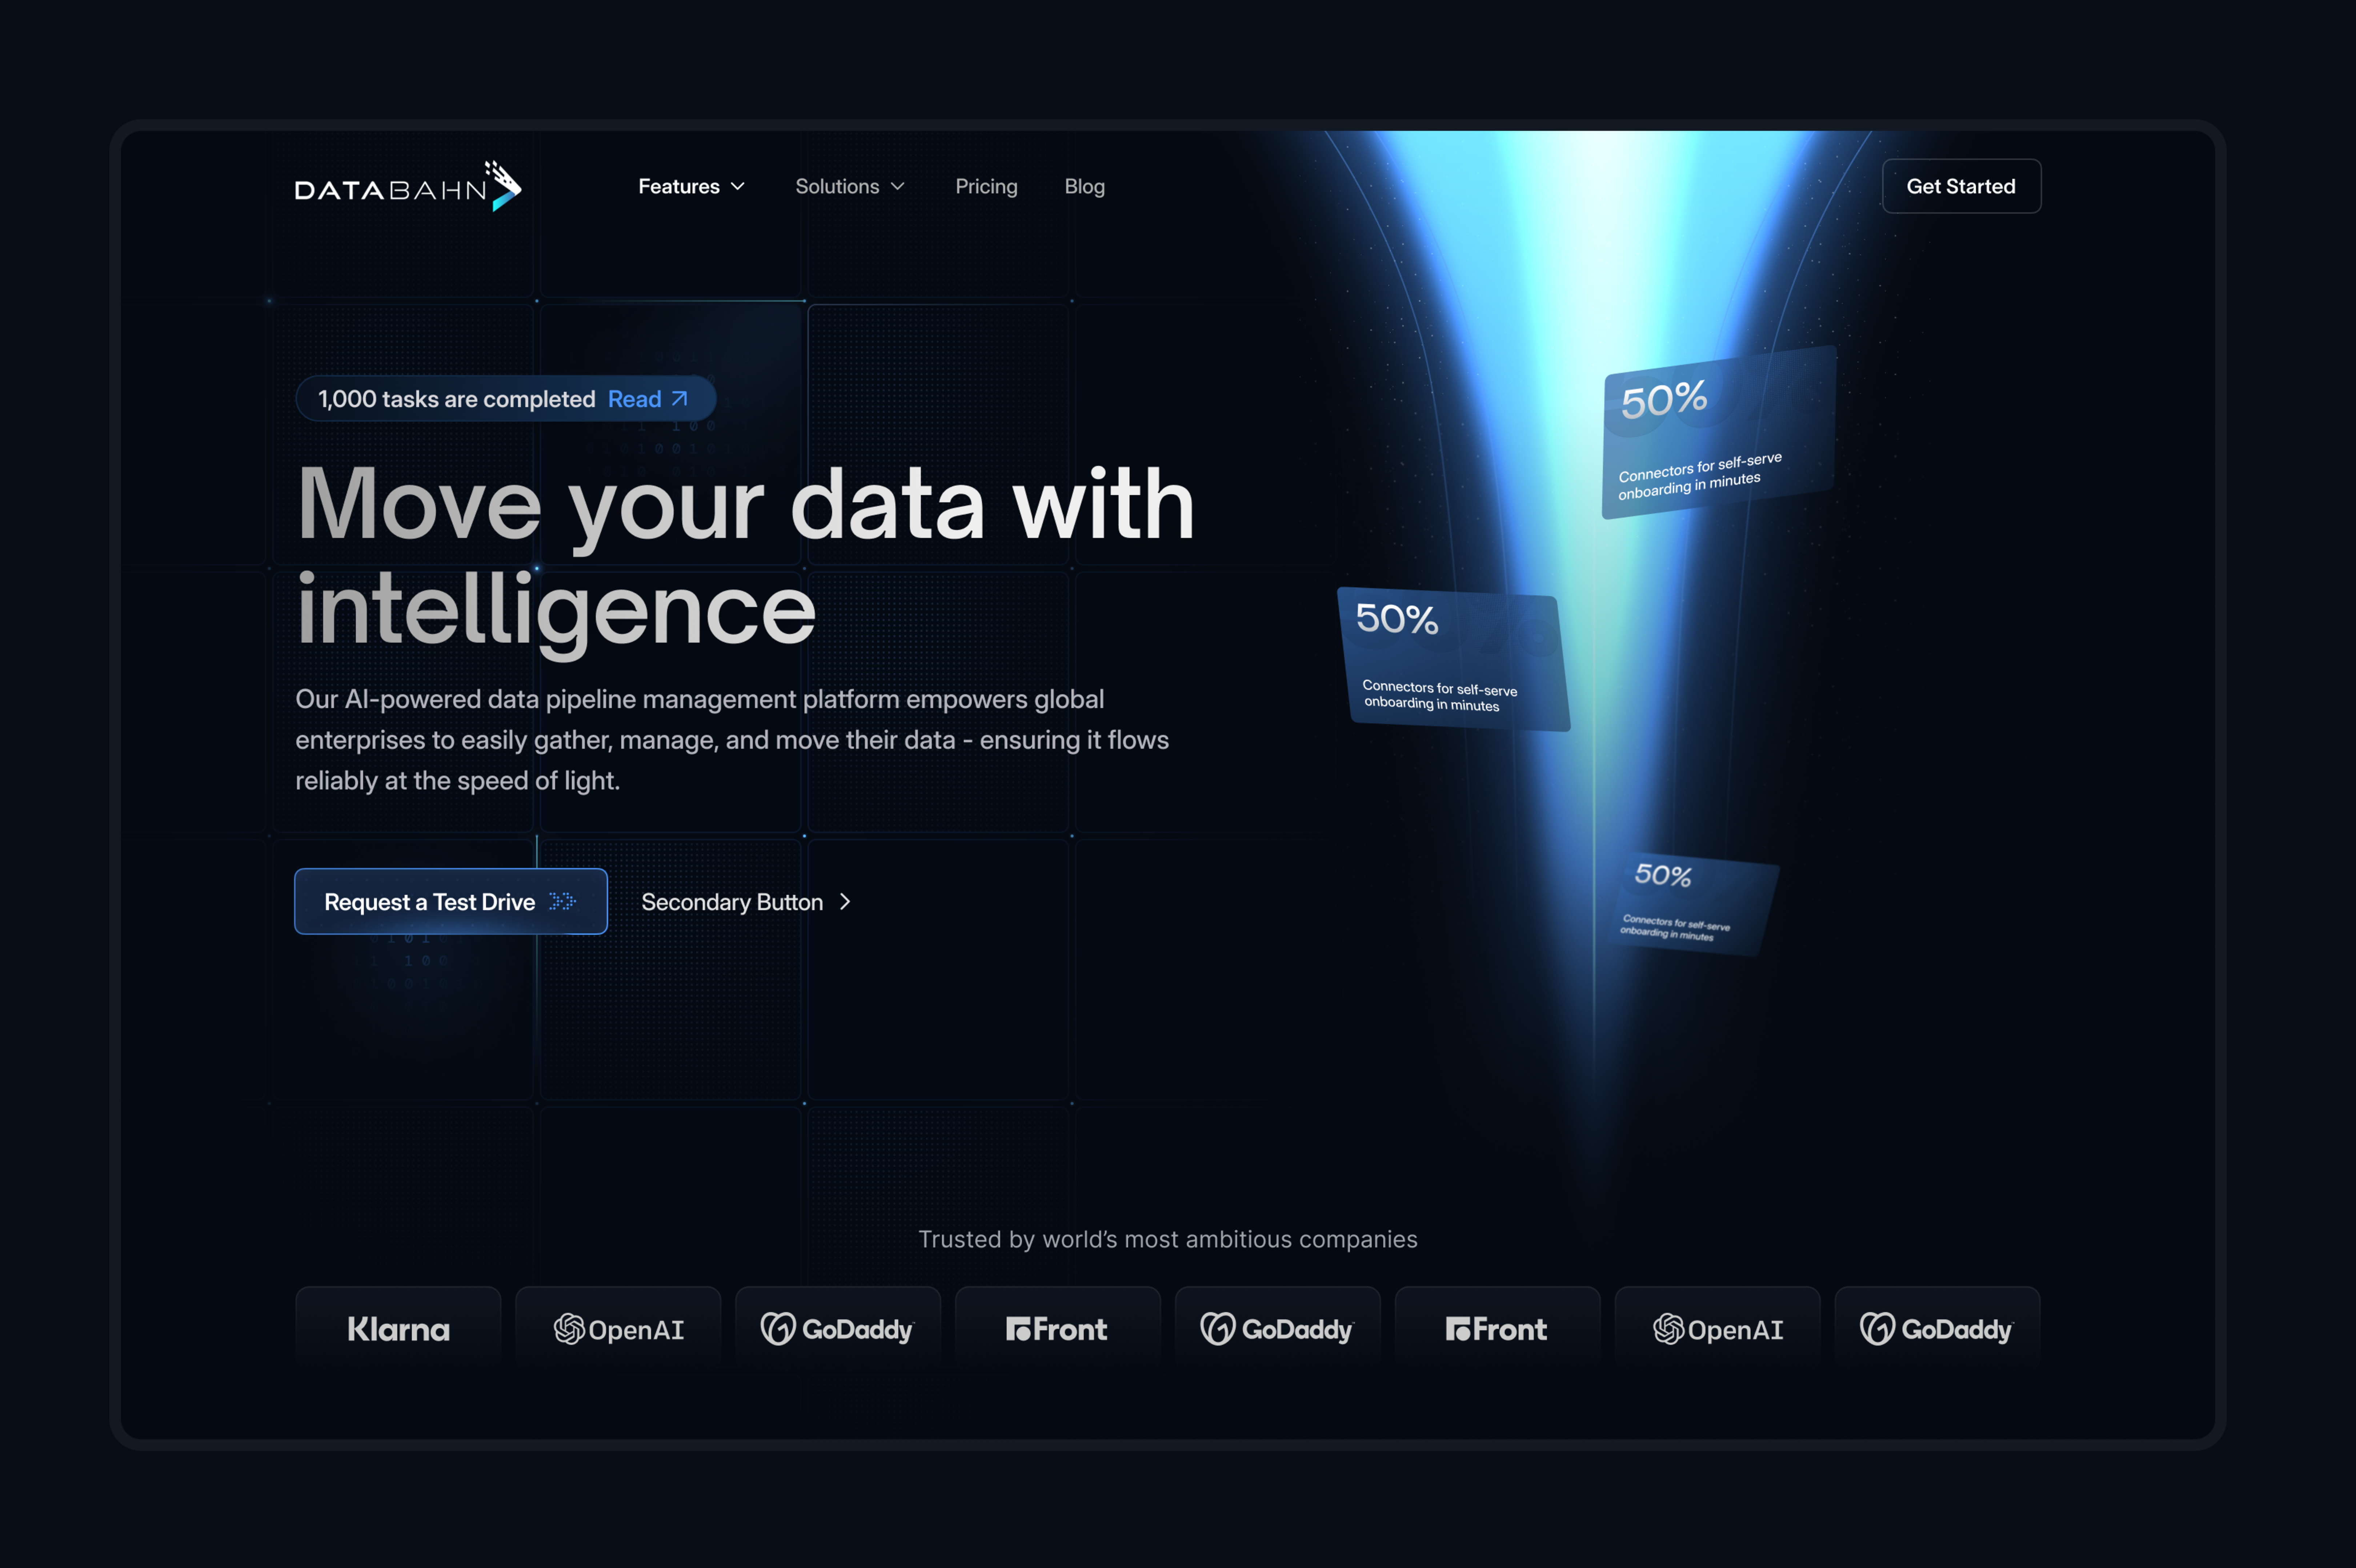Select the Klarna logo card
Viewport: 2356px width, 1568px height.
(x=398, y=1329)
